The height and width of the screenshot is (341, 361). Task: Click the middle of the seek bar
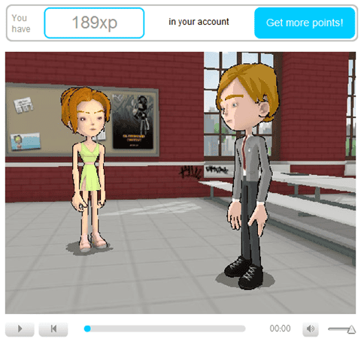coord(165,328)
